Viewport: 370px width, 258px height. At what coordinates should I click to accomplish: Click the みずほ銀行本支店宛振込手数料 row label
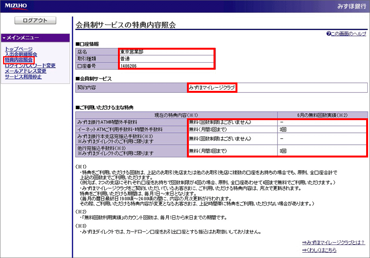click(x=131, y=139)
